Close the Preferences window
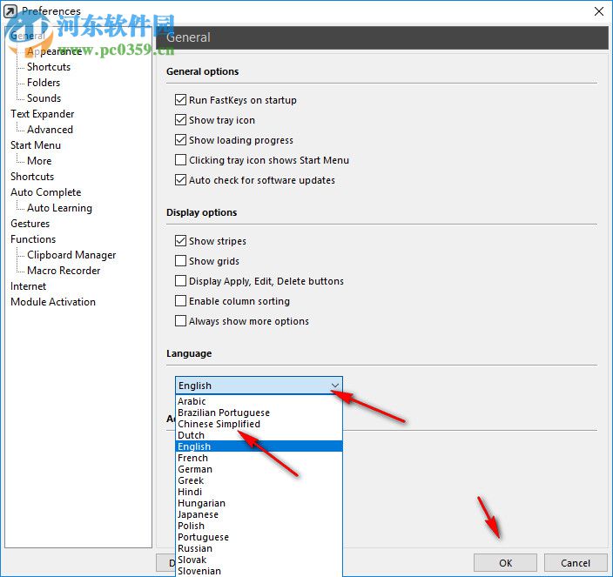Image resolution: width=613 pixels, height=577 pixels. [598, 11]
